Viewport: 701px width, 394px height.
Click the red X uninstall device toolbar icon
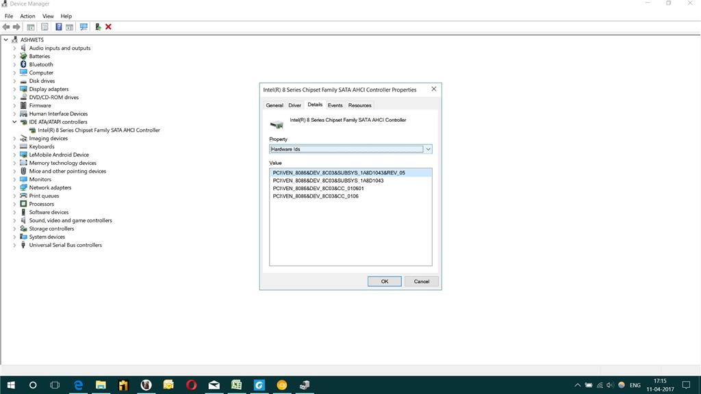(x=108, y=27)
